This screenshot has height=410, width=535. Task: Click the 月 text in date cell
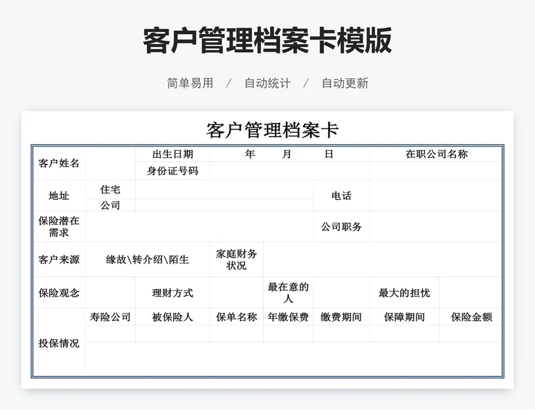pyautogui.click(x=287, y=154)
